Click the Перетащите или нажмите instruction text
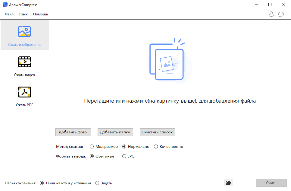Viewport: 291px width, 191px height. (170, 101)
